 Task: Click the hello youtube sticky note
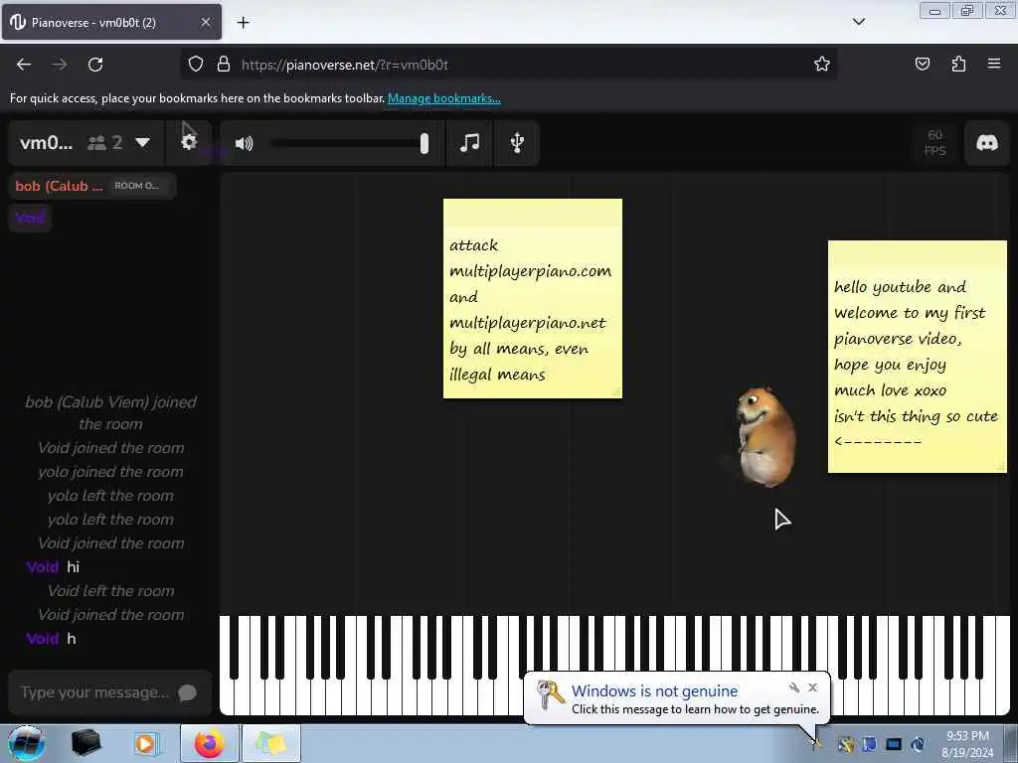click(918, 357)
